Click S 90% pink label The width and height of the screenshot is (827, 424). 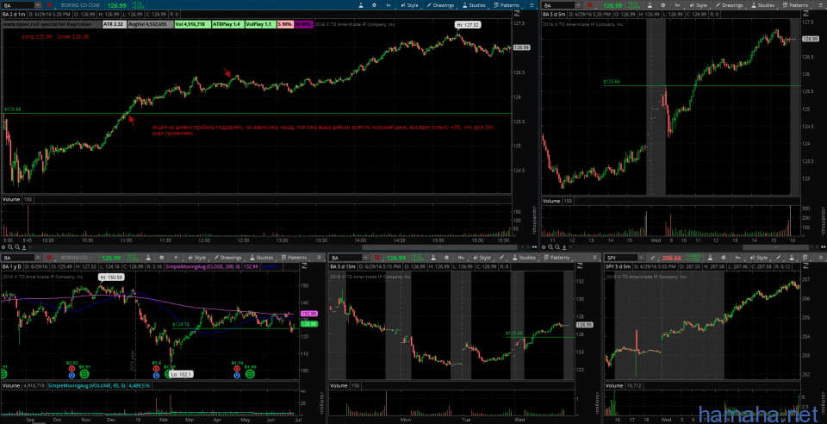(285, 24)
